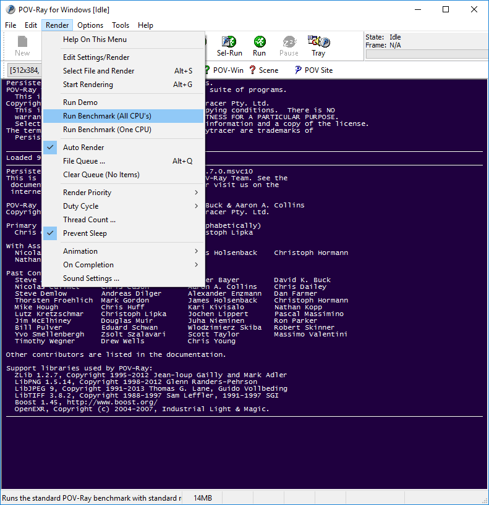Open the POV Site link icon

click(x=313, y=70)
